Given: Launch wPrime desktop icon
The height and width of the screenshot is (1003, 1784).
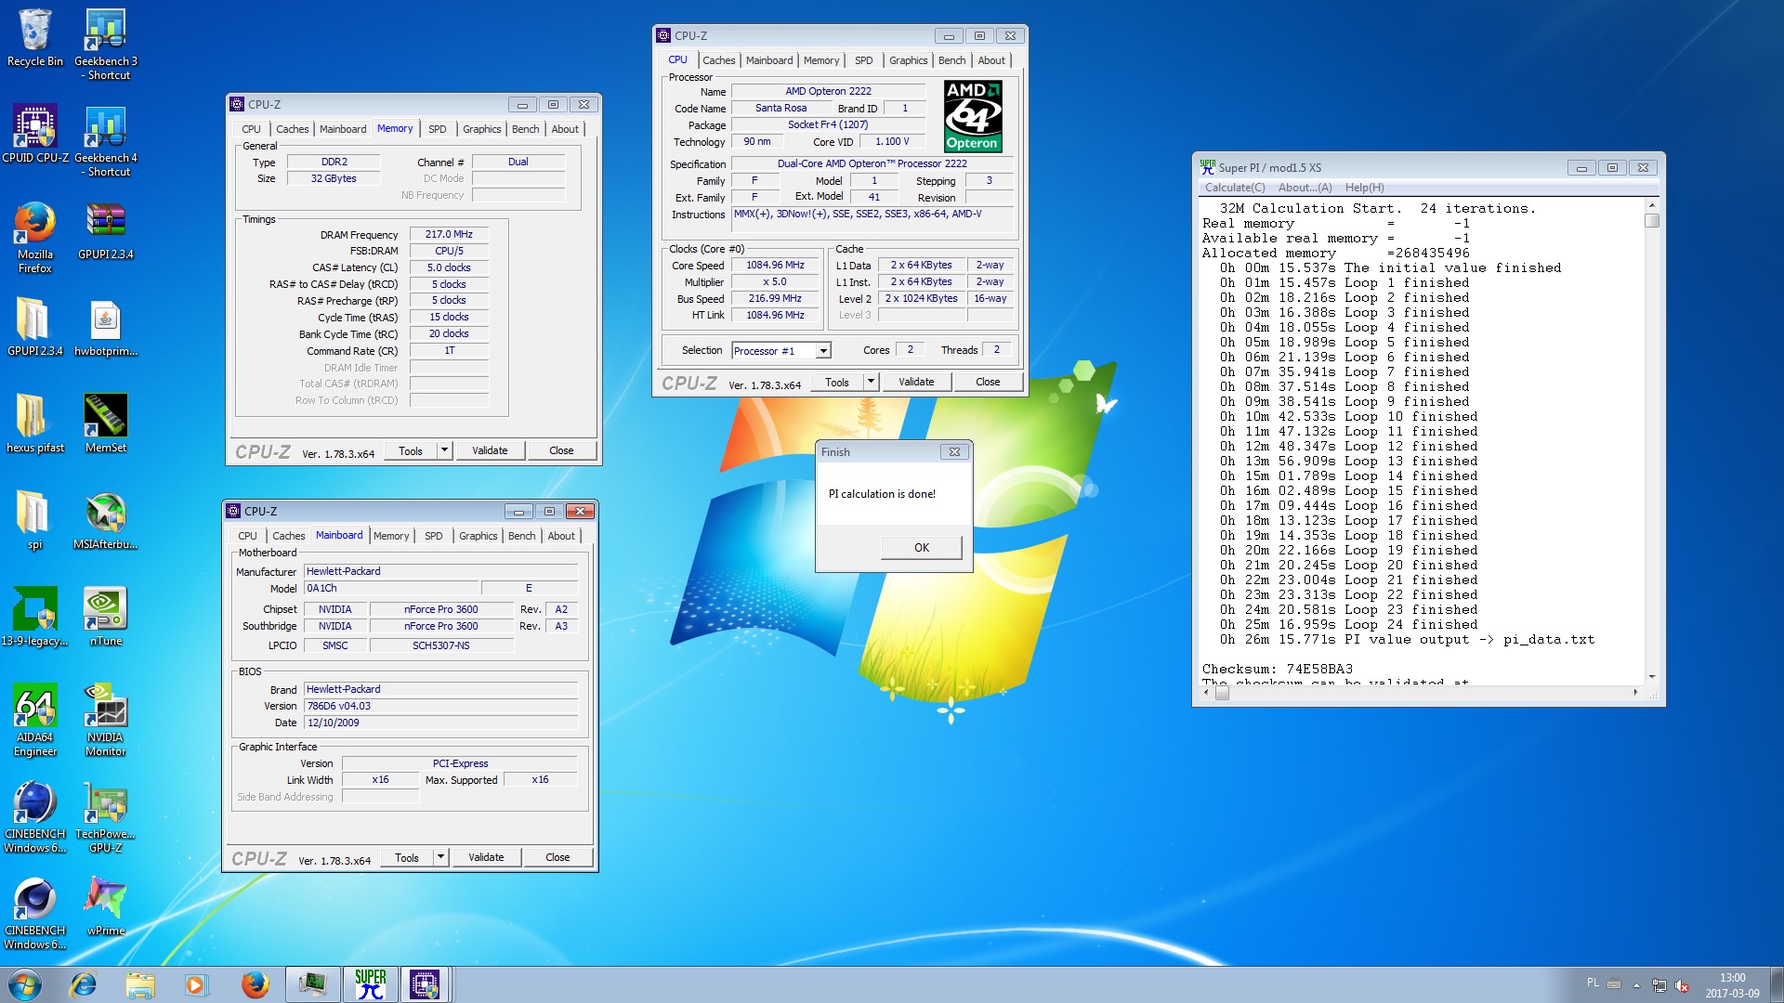Looking at the screenshot, I should [x=106, y=905].
